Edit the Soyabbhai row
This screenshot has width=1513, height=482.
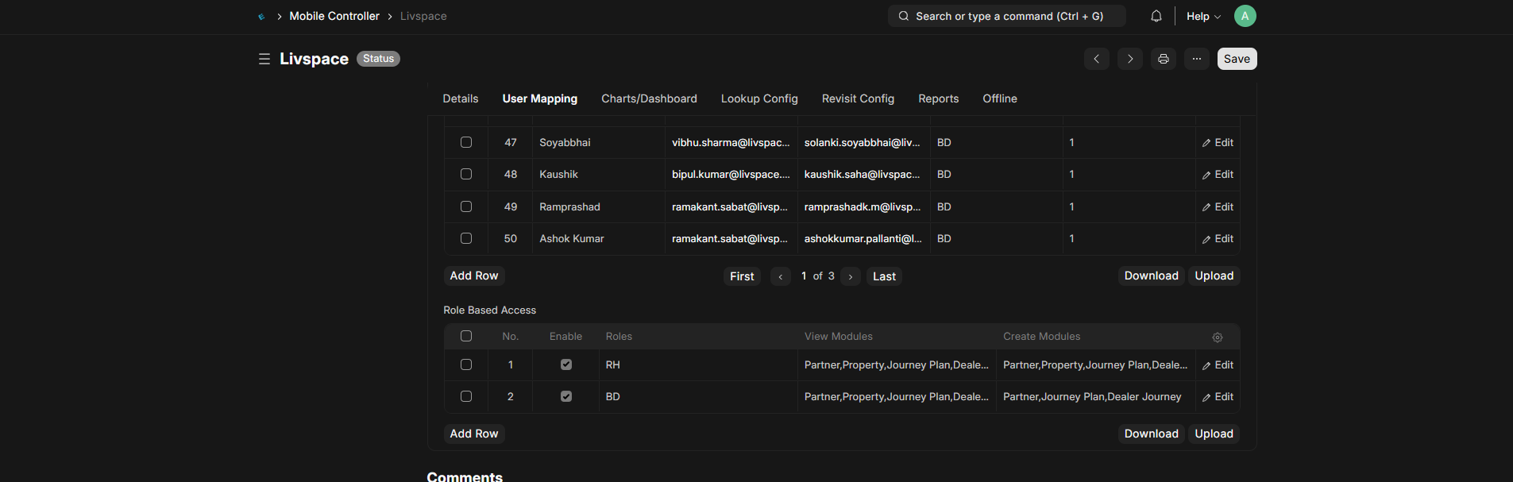[1218, 143]
